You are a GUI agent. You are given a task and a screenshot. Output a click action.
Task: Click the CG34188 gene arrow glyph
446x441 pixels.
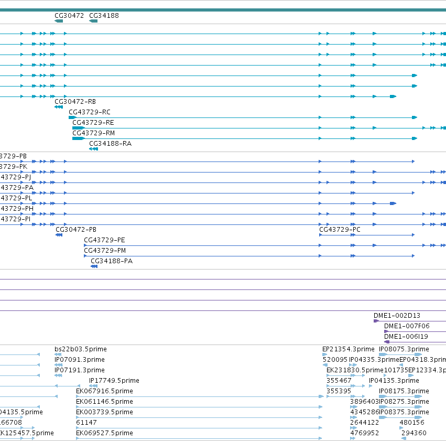pyautogui.click(x=93, y=21)
